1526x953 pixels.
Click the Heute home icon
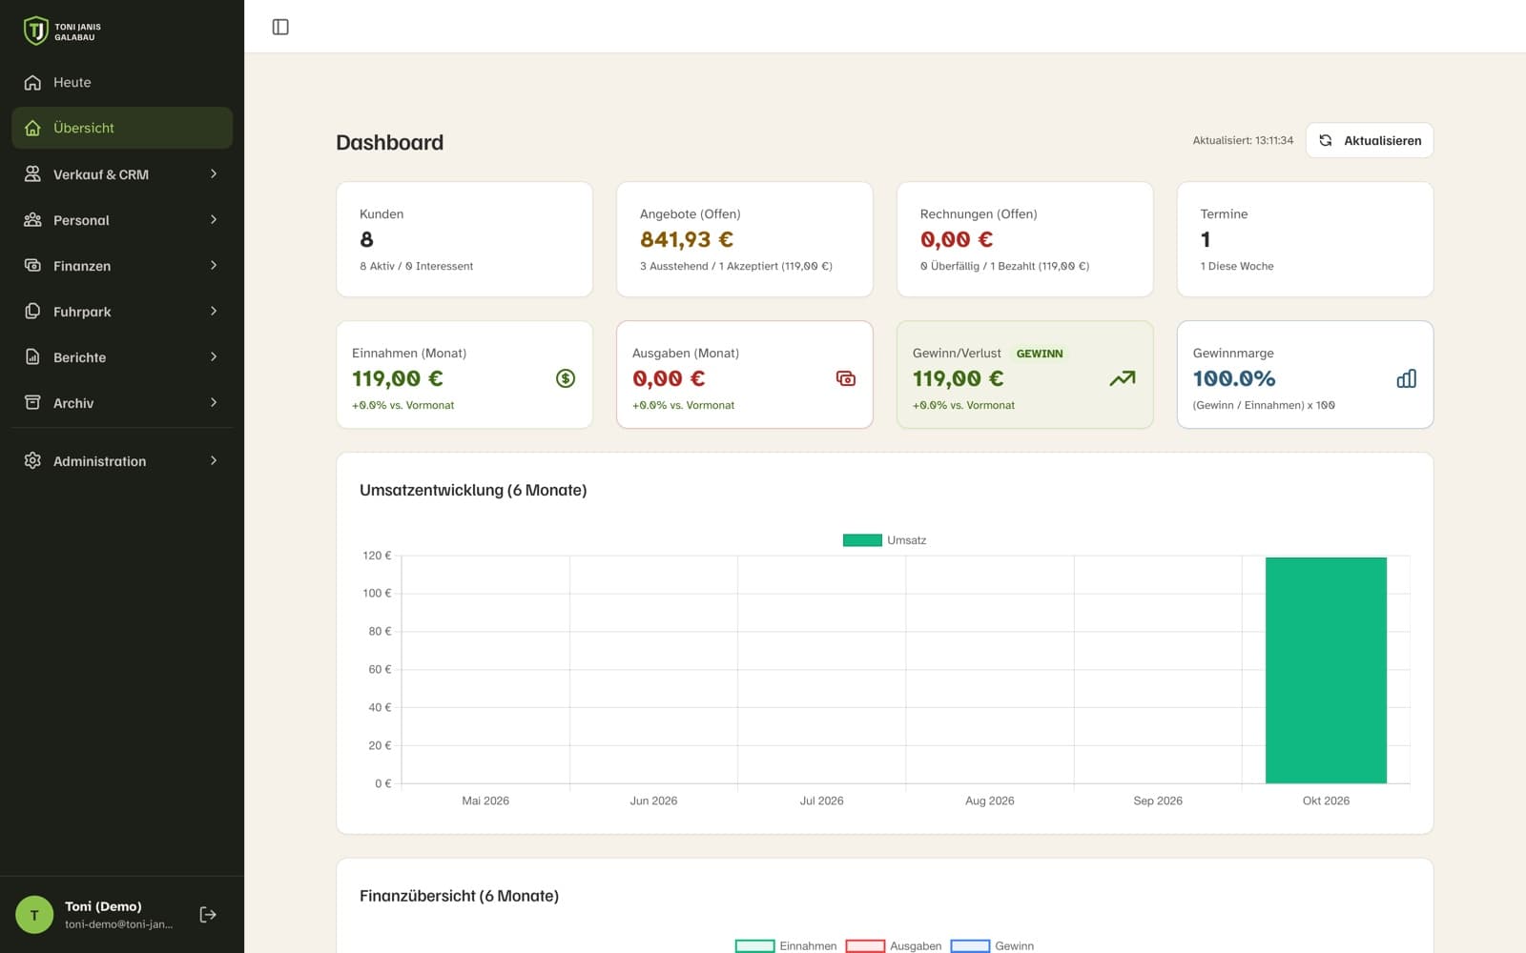(32, 83)
